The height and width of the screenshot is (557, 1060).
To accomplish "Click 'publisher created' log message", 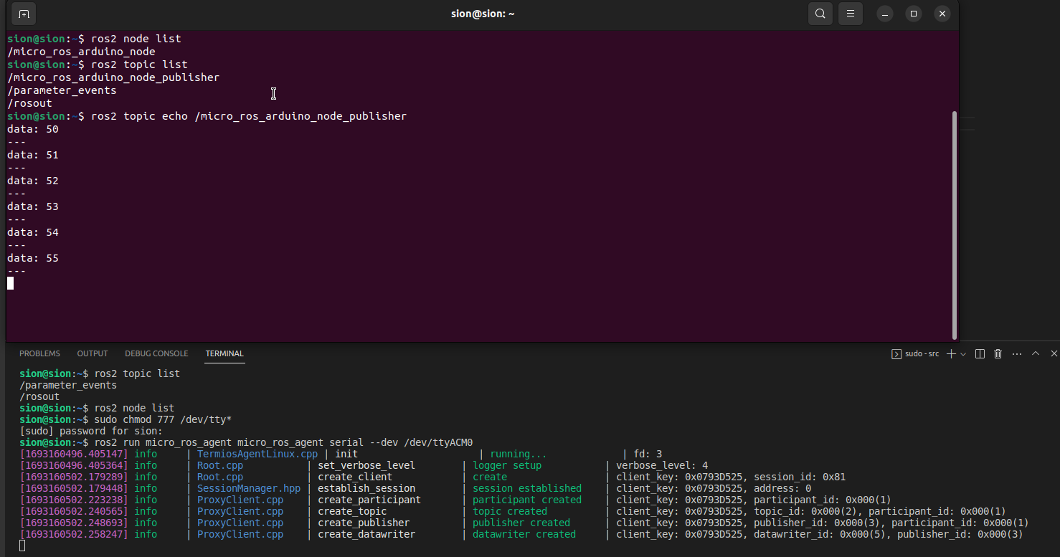I will (521, 523).
